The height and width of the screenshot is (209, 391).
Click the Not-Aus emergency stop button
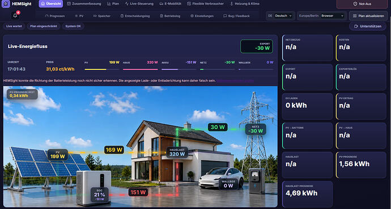tap(362, 4)
